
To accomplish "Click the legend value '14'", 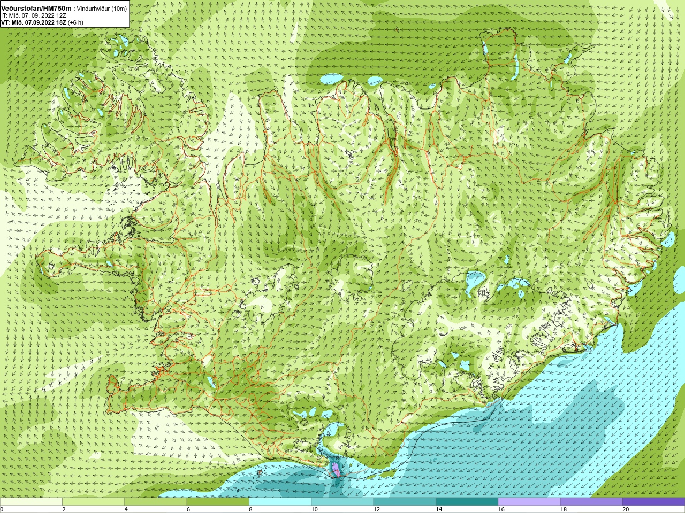I will click(x=439, y=509).
